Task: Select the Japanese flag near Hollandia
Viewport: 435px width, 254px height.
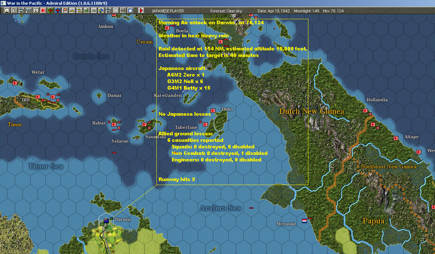Action: [x=365, y=110]
